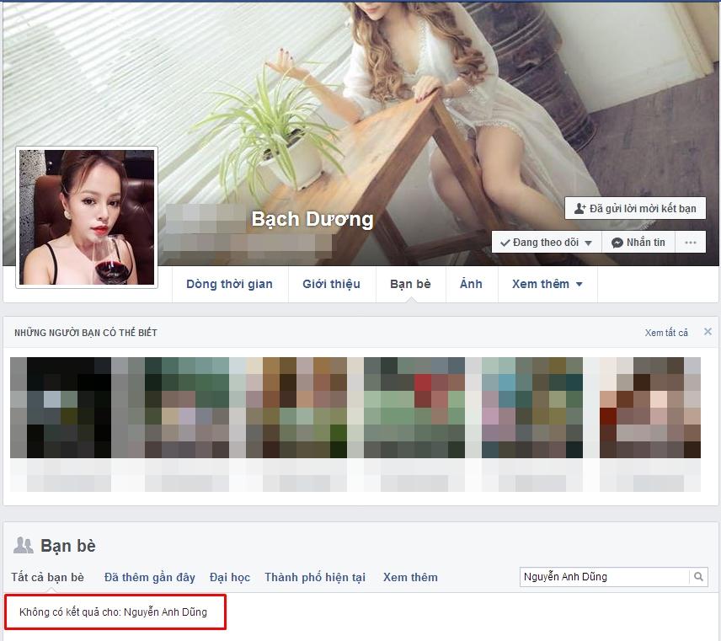Open the three-dots more options menu

pos(691,243)
